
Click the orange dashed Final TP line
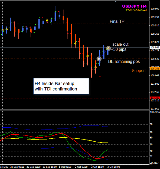click(x=74, y=24)
